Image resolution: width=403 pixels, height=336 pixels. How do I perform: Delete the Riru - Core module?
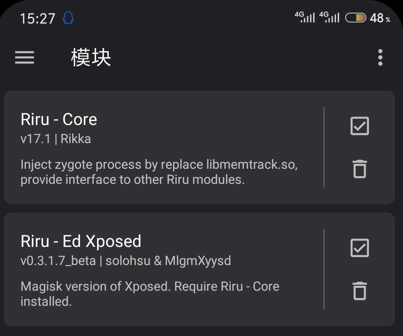[360, 169]
